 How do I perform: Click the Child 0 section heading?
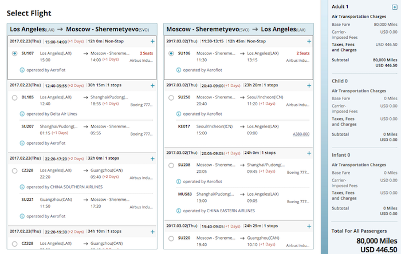(340, 81)
